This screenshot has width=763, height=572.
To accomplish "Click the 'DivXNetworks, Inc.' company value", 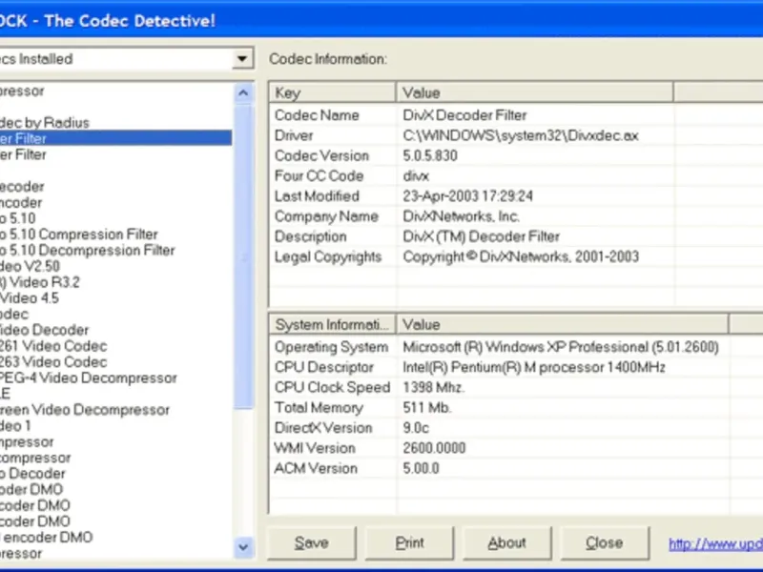I will coord(462,216).
